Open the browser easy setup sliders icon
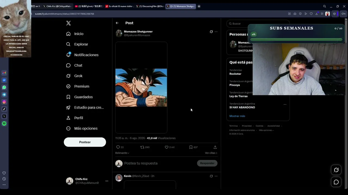 click(322, 14)
